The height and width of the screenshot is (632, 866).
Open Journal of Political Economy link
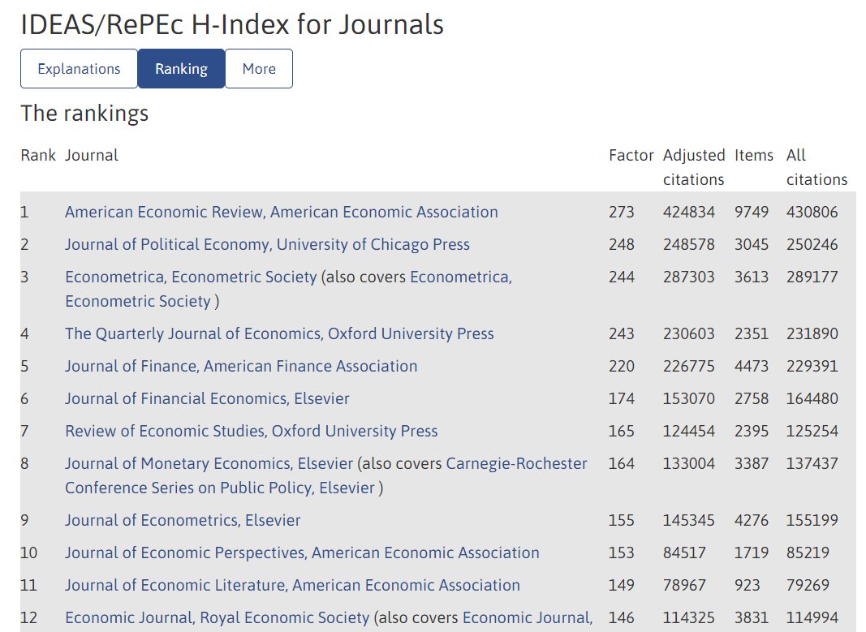(267, 244)
